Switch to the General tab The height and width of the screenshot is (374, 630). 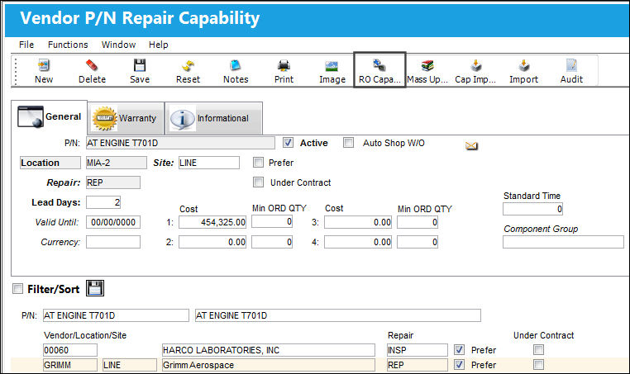coord(49,116)
